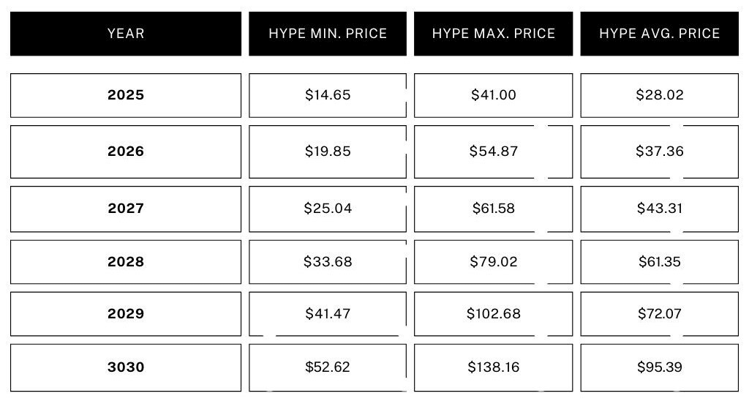Select the $95.39 average price cell
Viewport: 749px width, 404px height.
(660, 367)
